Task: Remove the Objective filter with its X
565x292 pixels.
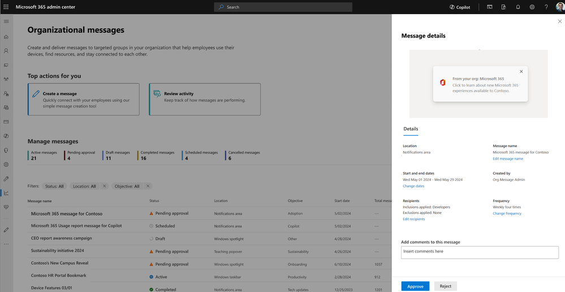Action: tap(148, 186)
